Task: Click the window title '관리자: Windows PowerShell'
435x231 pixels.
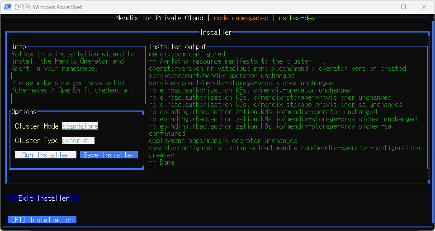Action: tap(48, 7)
